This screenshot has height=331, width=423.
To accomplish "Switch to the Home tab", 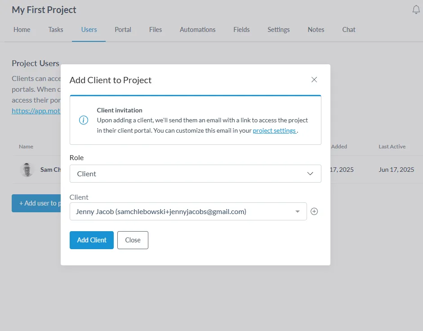I will tap(22, 30).
